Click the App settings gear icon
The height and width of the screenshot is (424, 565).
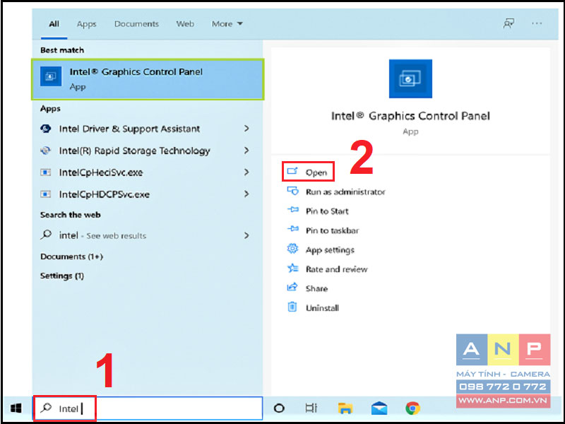coord(292,249)
